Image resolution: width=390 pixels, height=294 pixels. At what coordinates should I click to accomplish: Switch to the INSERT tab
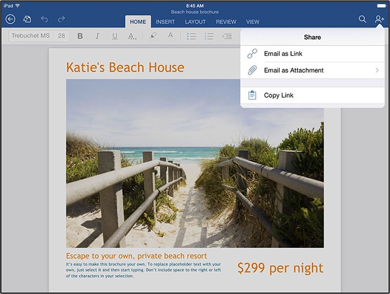(166, 22)
